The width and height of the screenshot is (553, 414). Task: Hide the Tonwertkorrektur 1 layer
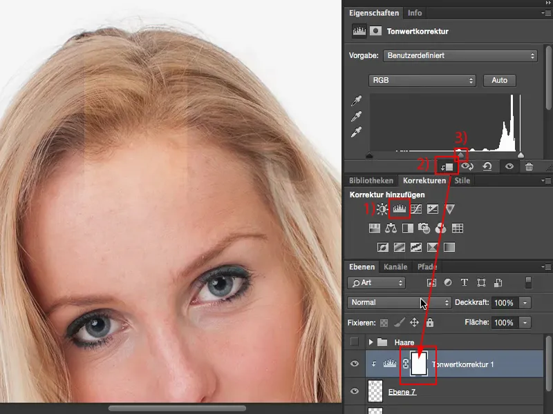point(355,364)
